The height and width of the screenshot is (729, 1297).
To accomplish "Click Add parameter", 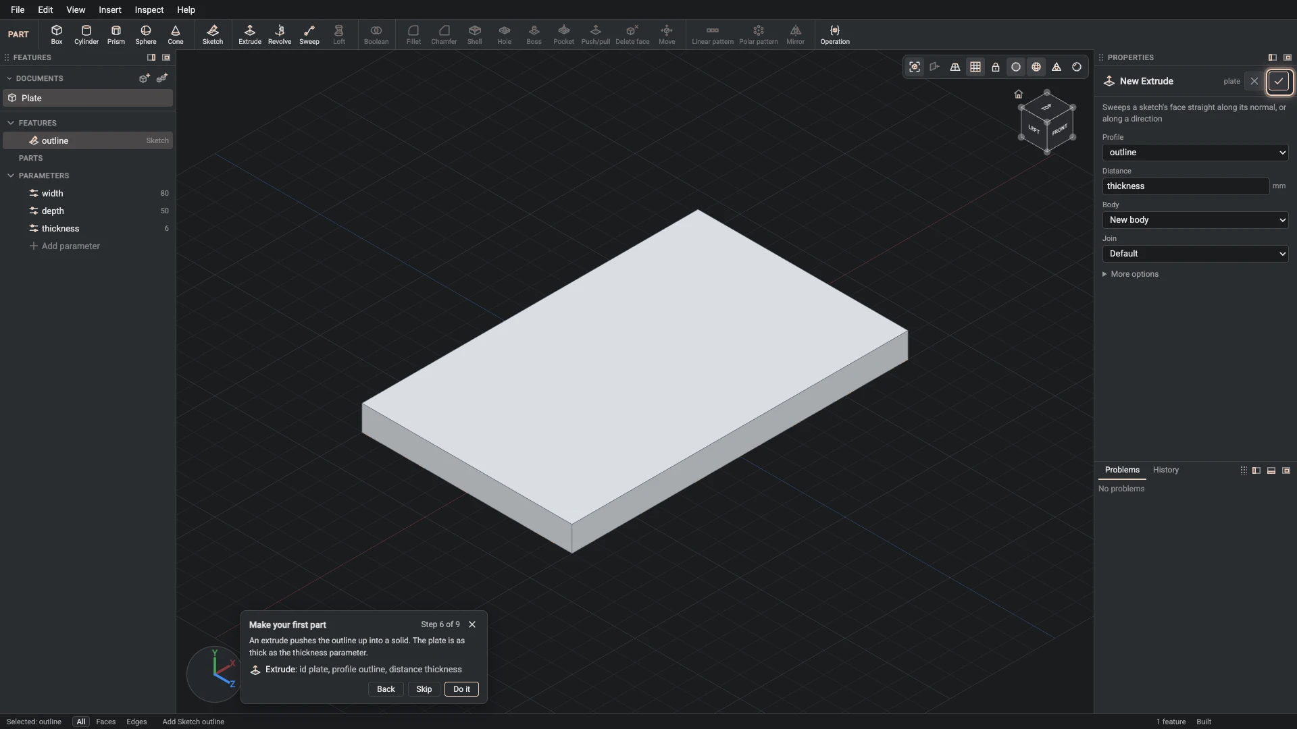I will pyautogui.click(x=64, y=246).
